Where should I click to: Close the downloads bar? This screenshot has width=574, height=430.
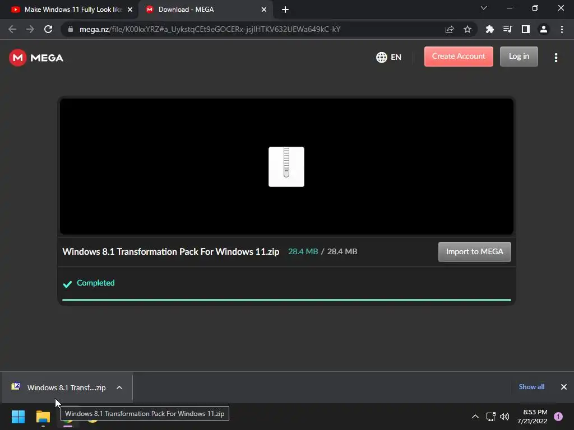pyautogui.click(x=564, y=387)
